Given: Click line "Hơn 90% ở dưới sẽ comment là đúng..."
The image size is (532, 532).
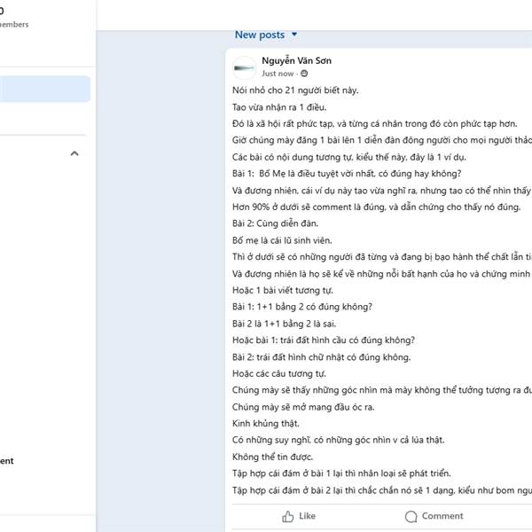Looking at the screenshot, I should (x=376, y=207).
